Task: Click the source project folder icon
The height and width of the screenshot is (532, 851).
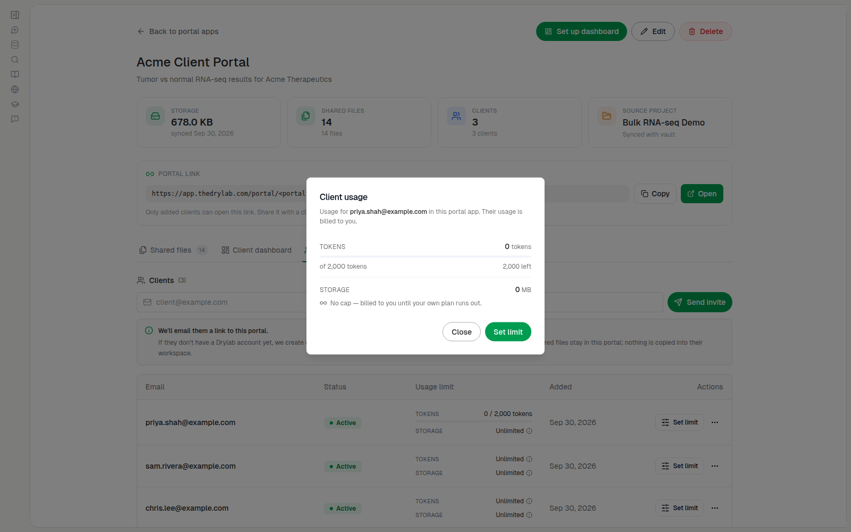Action: click(607, 116)
